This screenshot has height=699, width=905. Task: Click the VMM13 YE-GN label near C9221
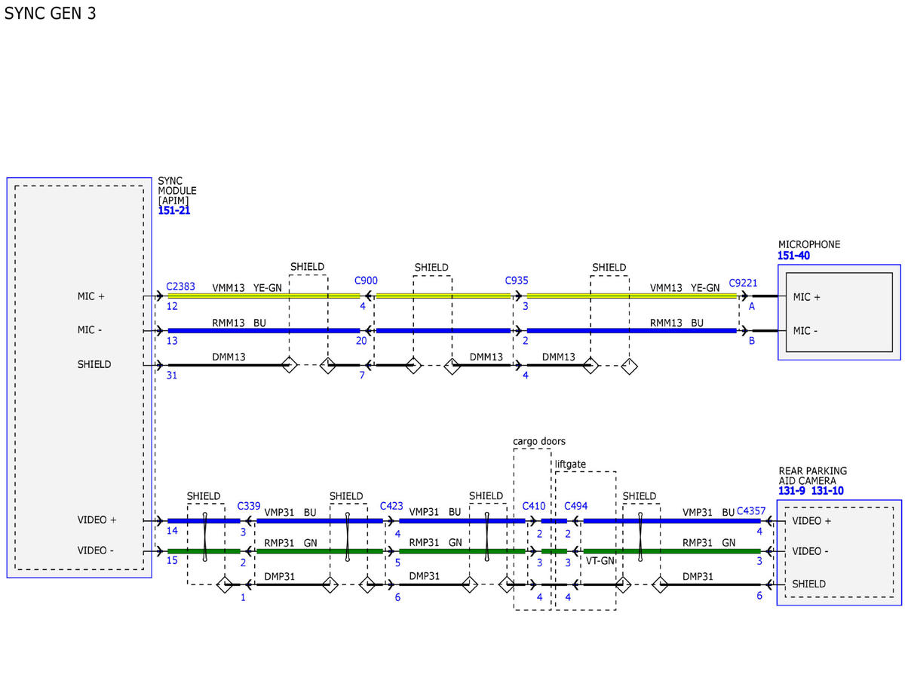pos(685,288)
